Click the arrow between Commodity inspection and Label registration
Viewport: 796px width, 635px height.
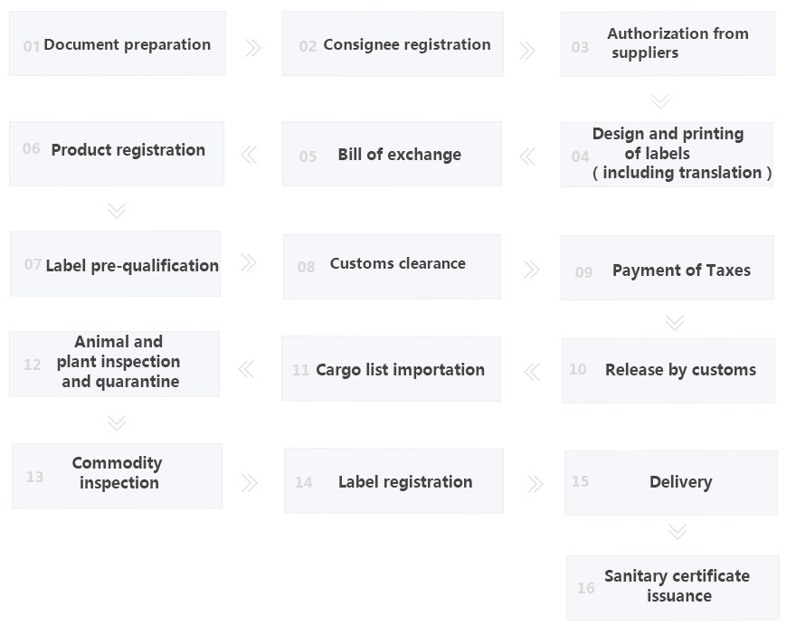coord(250,483)
